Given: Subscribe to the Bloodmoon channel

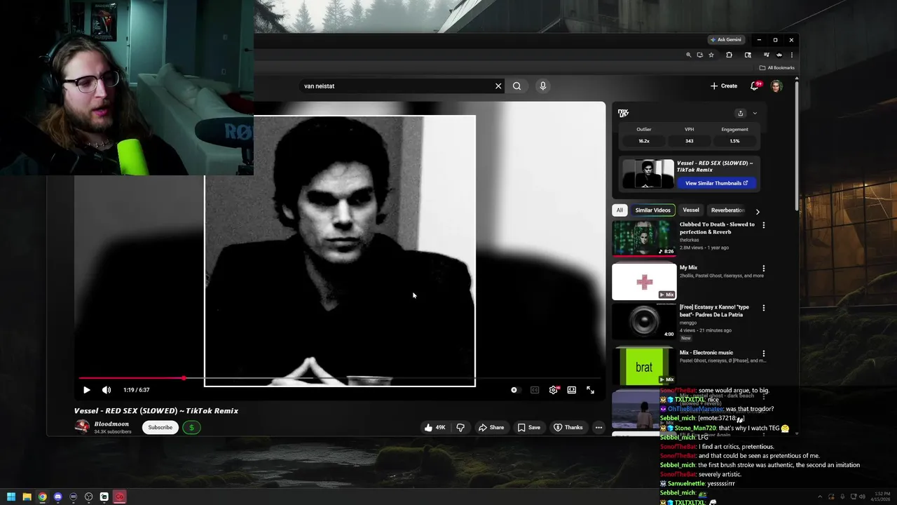Looking at the screenshot, I should (160, 427).
